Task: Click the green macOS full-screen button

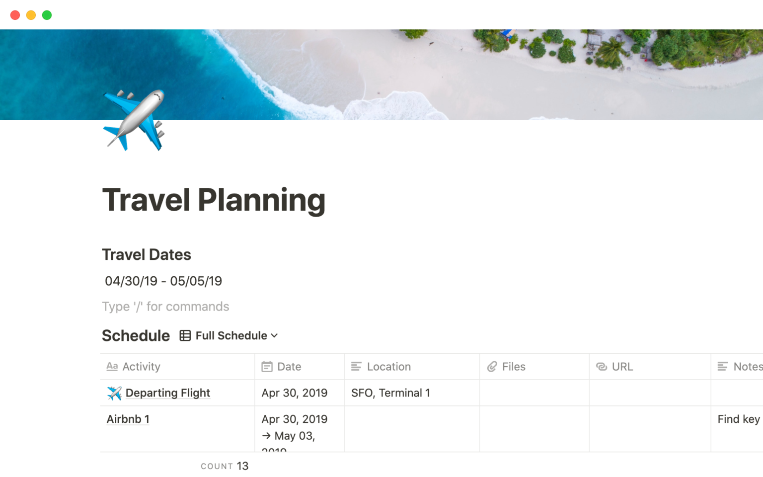Action: [x=47, y=15]
